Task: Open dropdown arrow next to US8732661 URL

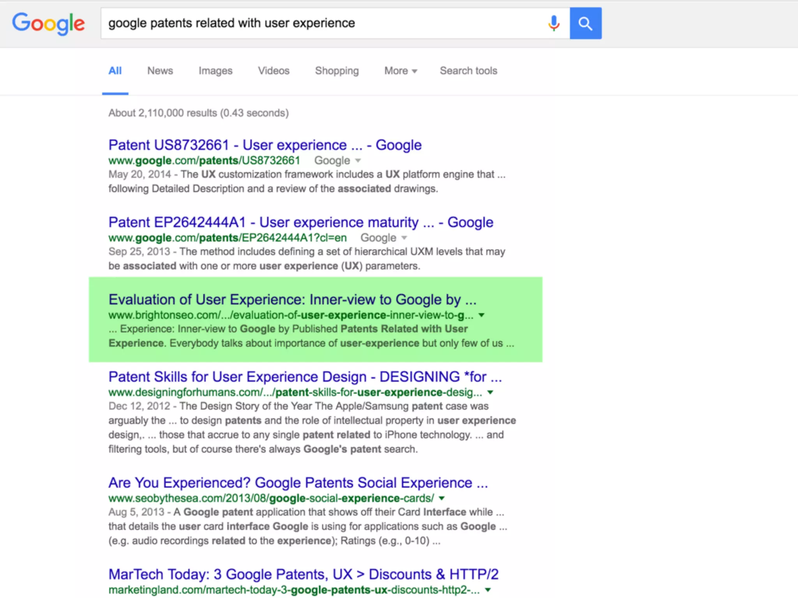Action: click(x=358, y=160)
